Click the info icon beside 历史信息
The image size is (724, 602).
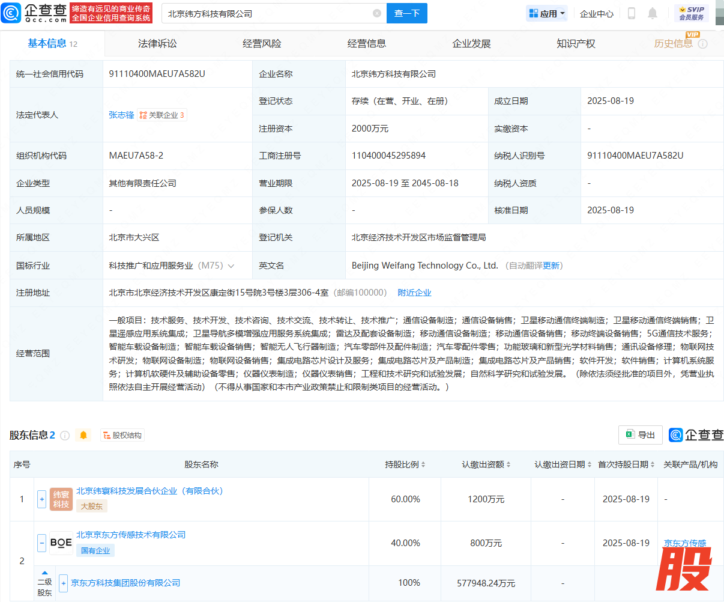[x=703, y=44]
